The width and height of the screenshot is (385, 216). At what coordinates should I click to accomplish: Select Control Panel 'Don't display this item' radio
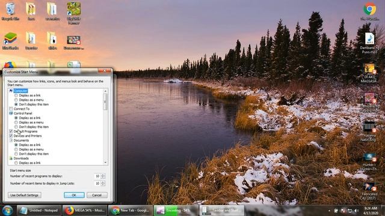tap(16, 127)
